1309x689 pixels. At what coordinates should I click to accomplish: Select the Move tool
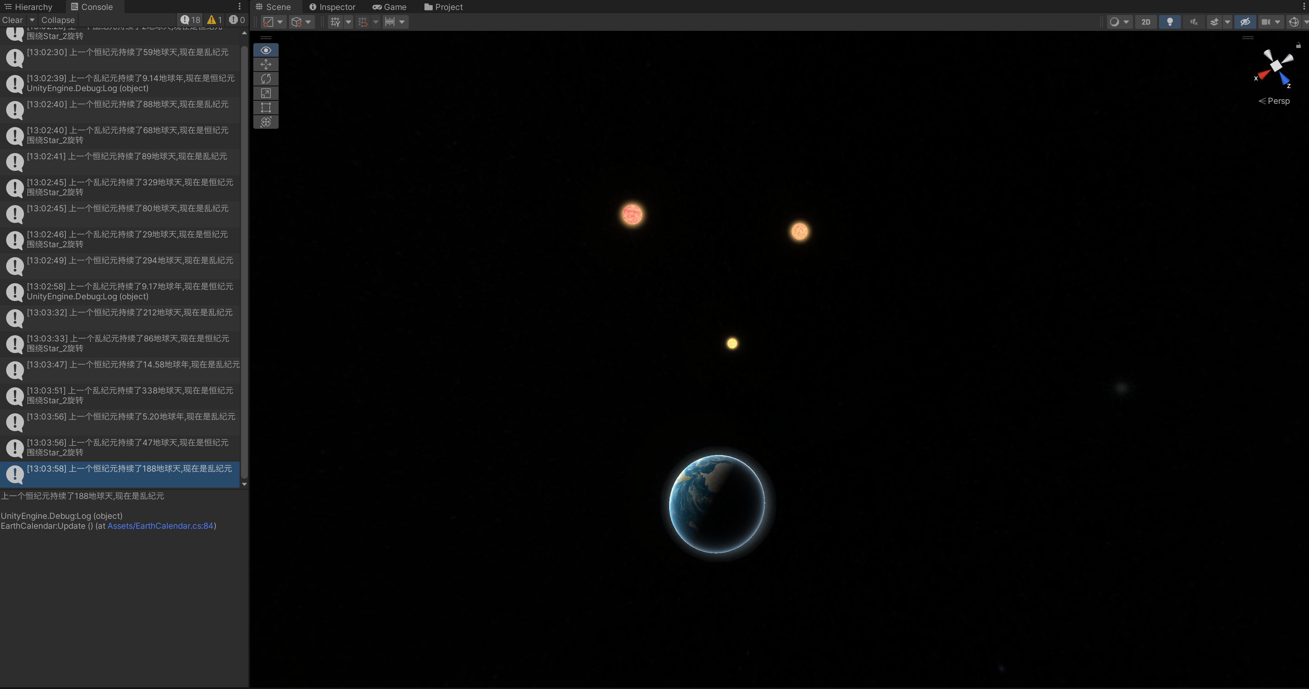pos(266,65)
